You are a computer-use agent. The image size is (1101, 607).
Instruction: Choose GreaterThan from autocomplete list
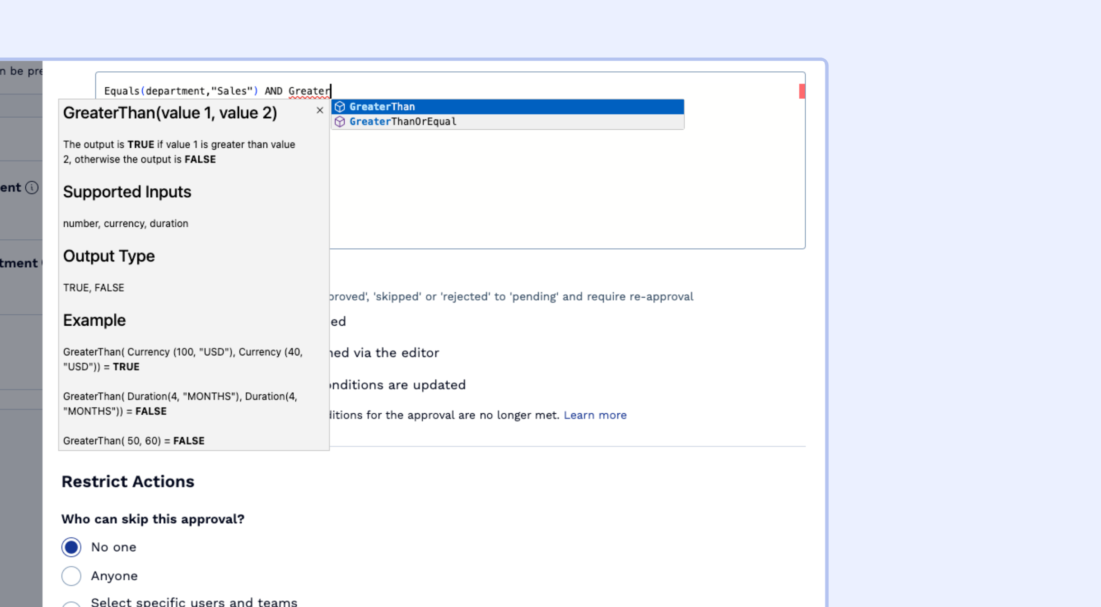[x=382, y=107]
